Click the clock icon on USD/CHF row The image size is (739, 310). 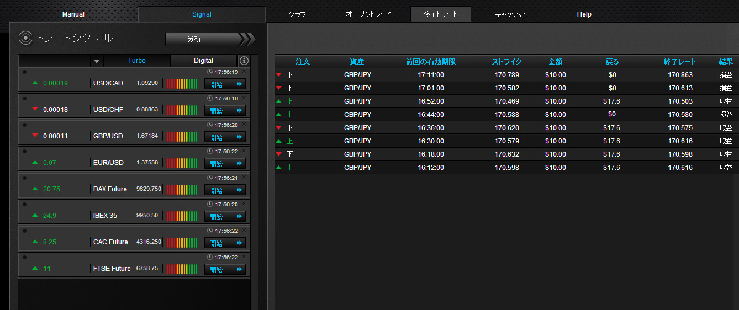[x=210, y=99]
